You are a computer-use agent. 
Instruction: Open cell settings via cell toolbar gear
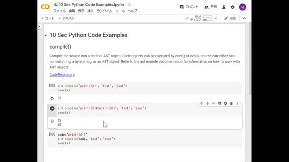(x=225, y=103)
